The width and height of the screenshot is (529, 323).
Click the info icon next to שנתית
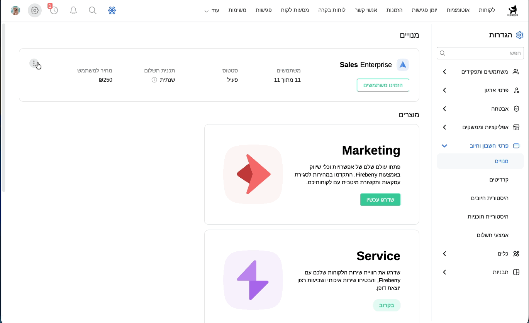tap(154, 80)
